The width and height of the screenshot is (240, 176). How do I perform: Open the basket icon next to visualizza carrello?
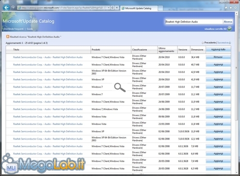coord(229,29)
